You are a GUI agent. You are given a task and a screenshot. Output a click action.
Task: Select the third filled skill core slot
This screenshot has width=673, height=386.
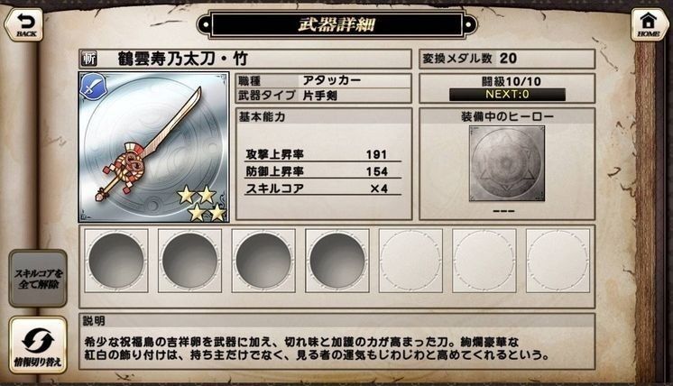coord(263,261)
